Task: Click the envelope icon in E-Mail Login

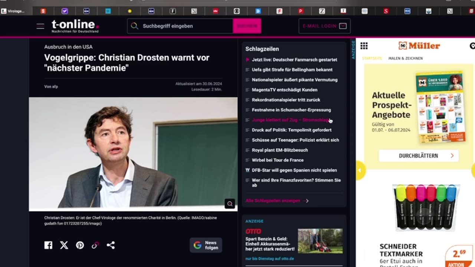Action: (343, 26)
